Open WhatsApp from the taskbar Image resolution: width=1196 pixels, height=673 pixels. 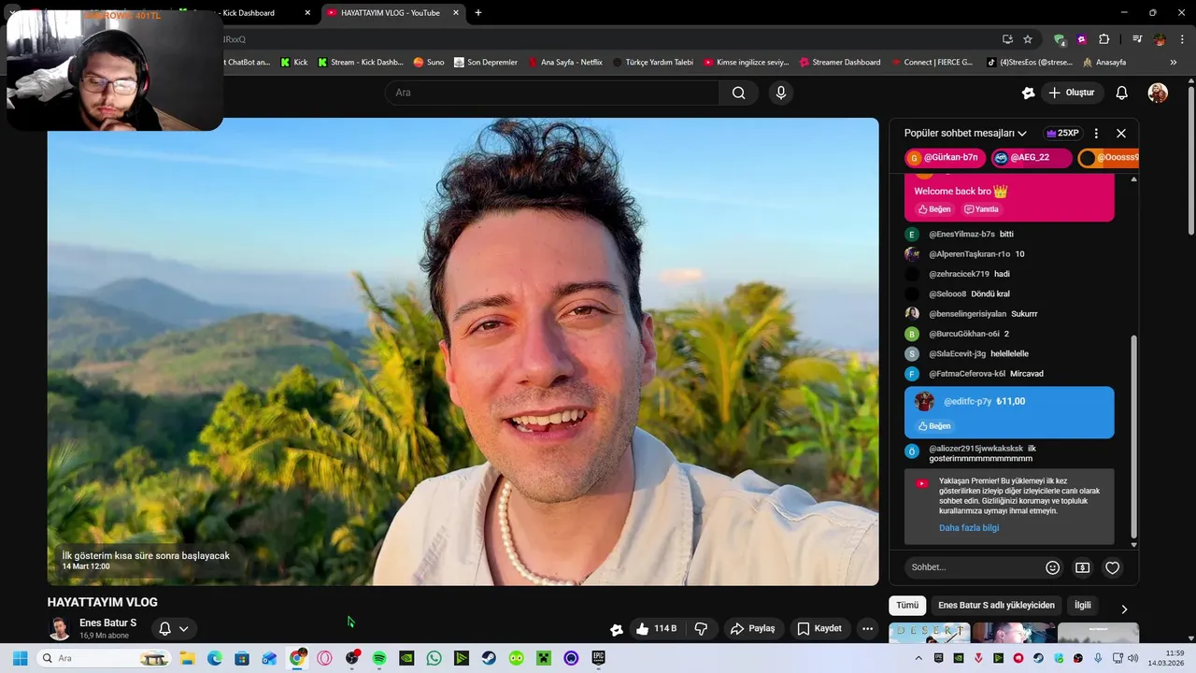pos(434,658)
